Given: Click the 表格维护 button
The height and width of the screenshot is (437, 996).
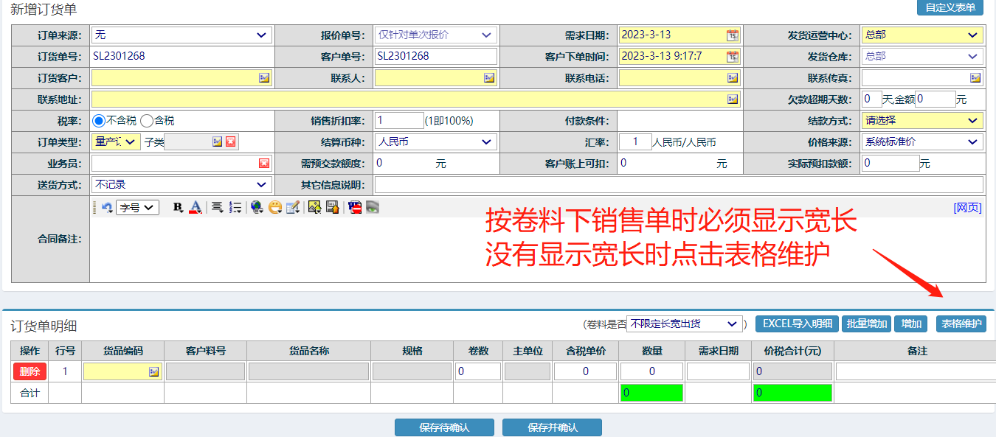Looking at the screenshot, I should pos(961,324).
